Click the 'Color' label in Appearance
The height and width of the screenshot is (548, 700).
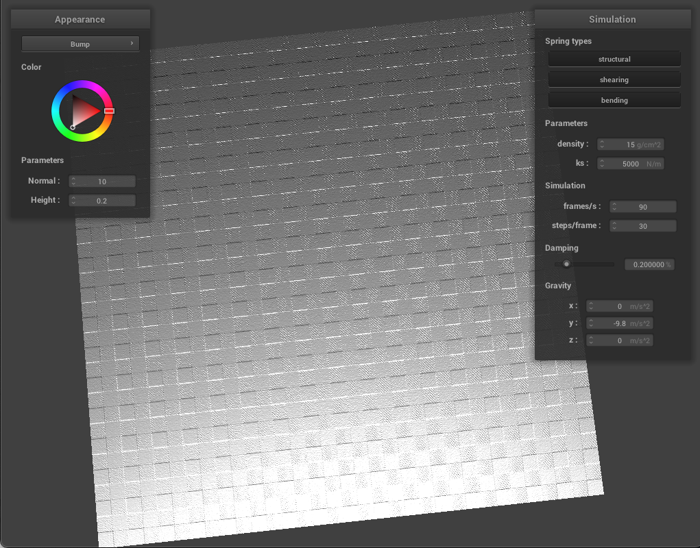(x=32, y=67)
